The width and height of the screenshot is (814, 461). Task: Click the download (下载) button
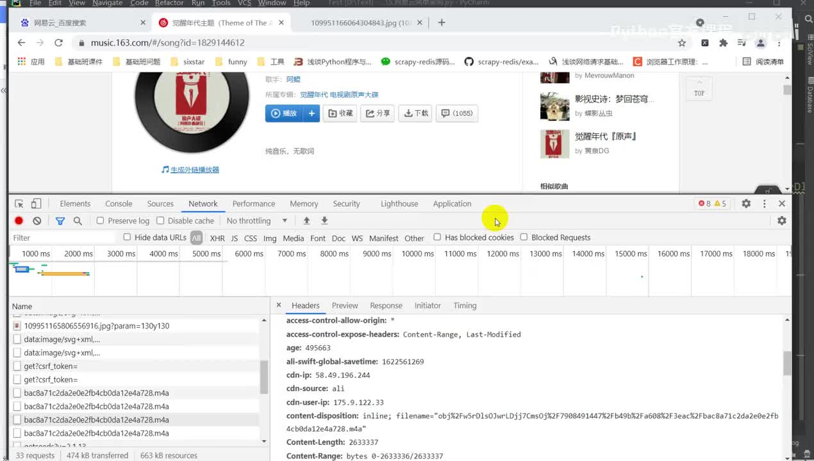click(x=416, y=113)
